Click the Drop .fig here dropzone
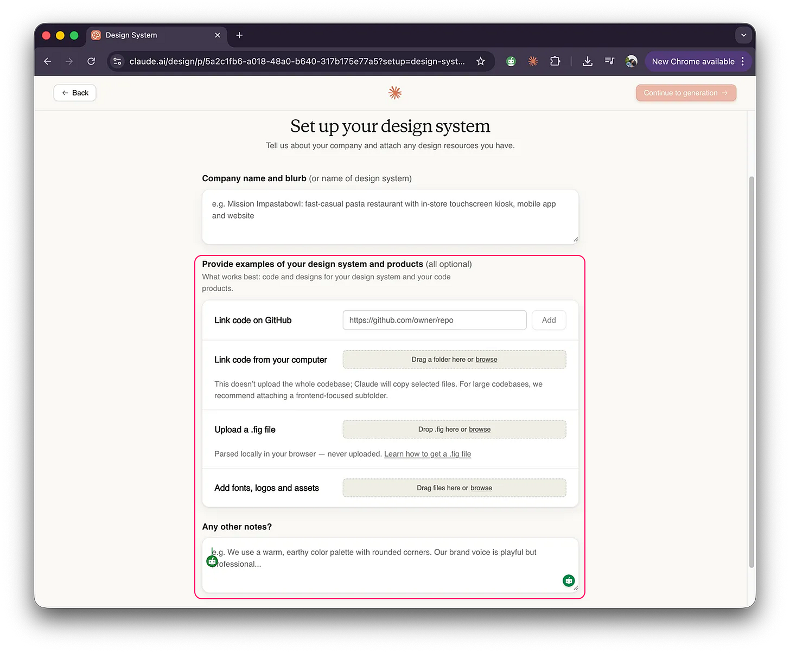Screen dimensions: 790x653 (x=454, y=429)
